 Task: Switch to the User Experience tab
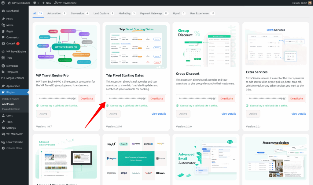tap(202, 13)
